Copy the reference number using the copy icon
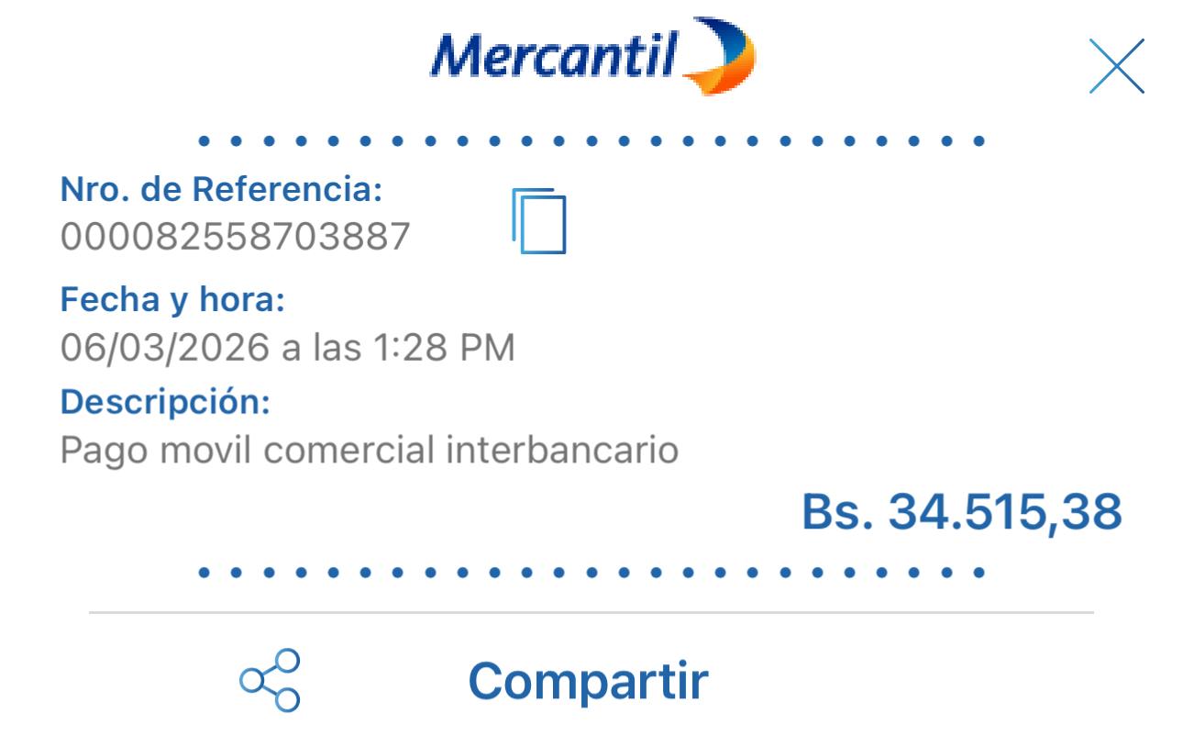 point(539,221)
